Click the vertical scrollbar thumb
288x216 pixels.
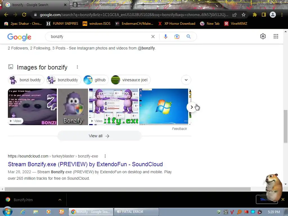click(x=285, y=126)
